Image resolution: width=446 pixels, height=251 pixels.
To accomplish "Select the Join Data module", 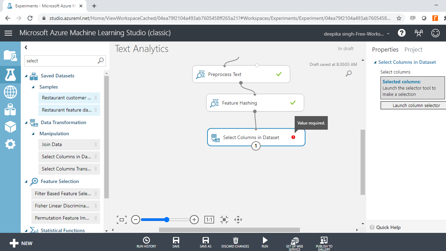I will point(69,145).
